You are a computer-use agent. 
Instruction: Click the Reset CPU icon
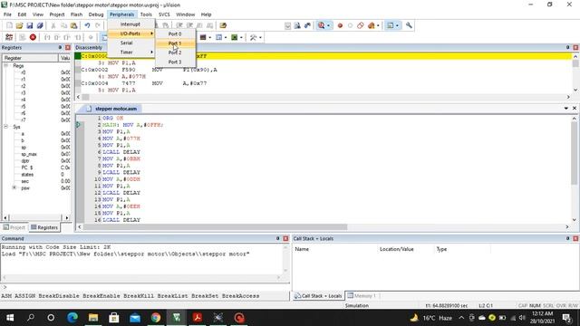click(9, 37)
